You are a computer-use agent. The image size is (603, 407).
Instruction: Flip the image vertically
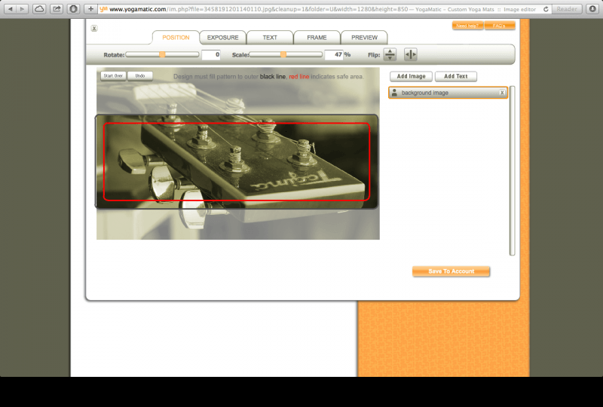point(390,54)
